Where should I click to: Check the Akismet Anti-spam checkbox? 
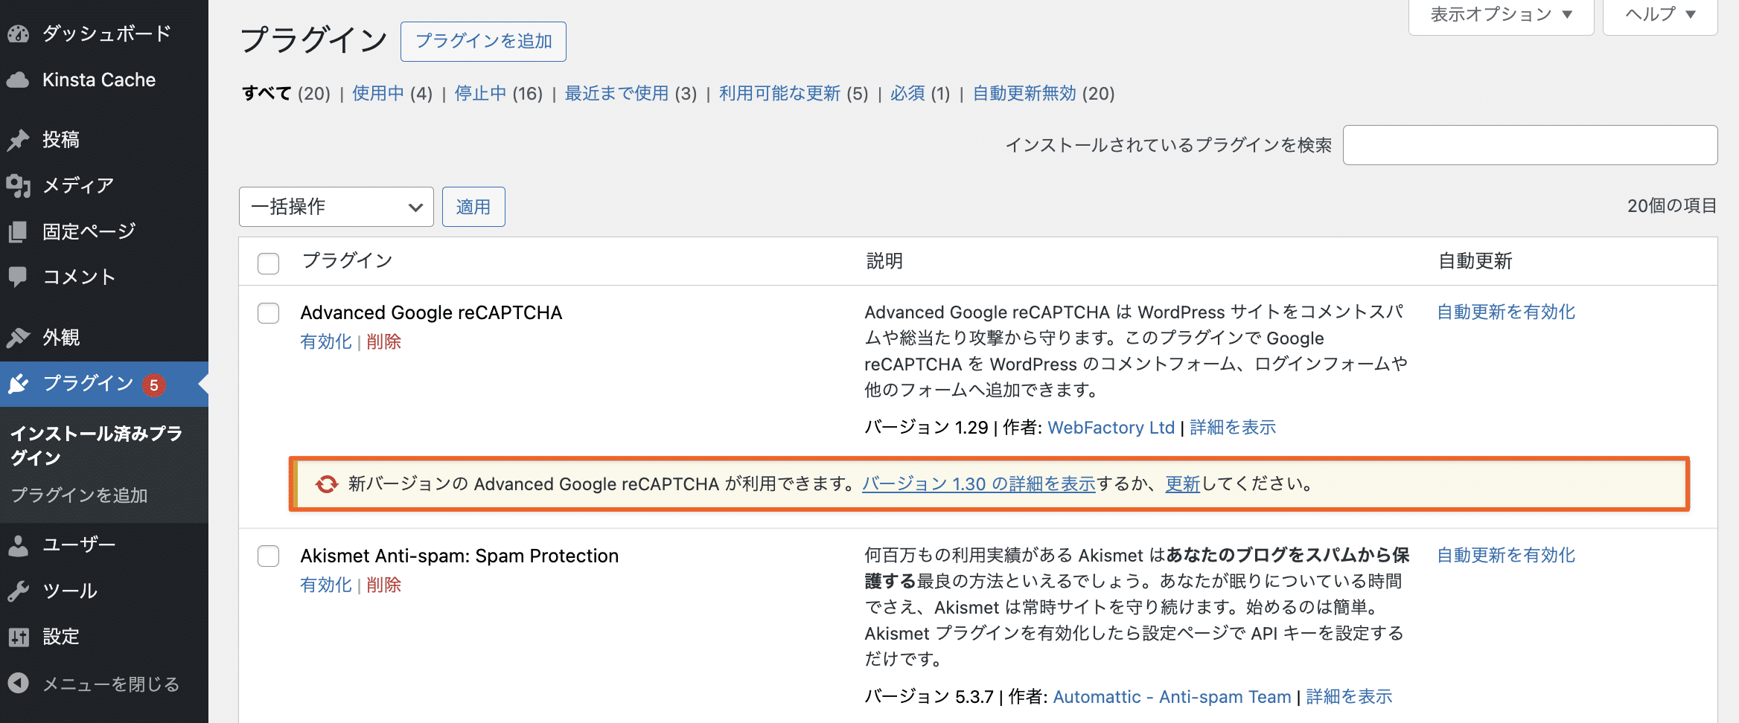pos(268,556)
